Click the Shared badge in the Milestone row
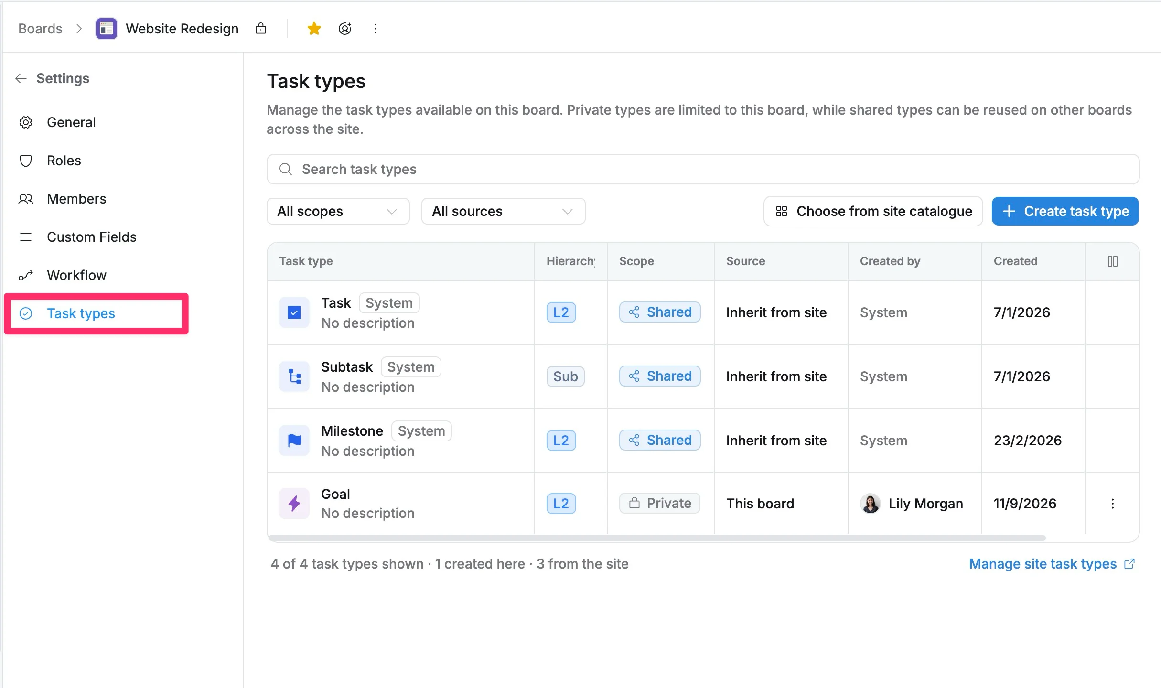Viewport: 1161px width, 688px height. coord(660,440)
